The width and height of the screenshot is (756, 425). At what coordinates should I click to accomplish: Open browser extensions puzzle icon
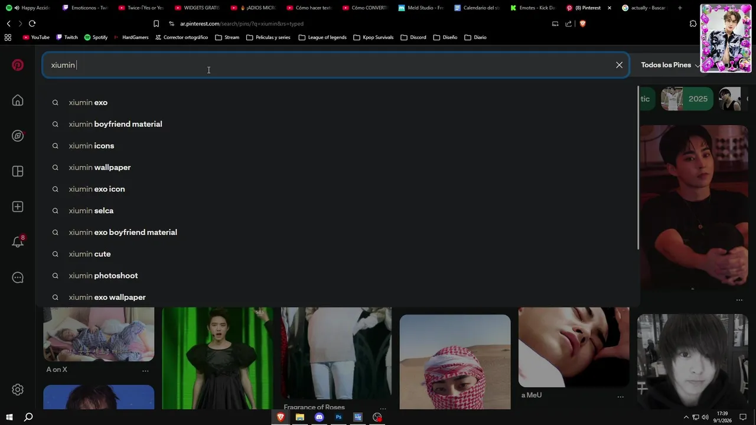[693, 24]
